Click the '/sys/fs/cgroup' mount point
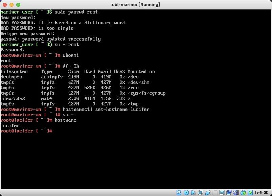 point(146,93)
